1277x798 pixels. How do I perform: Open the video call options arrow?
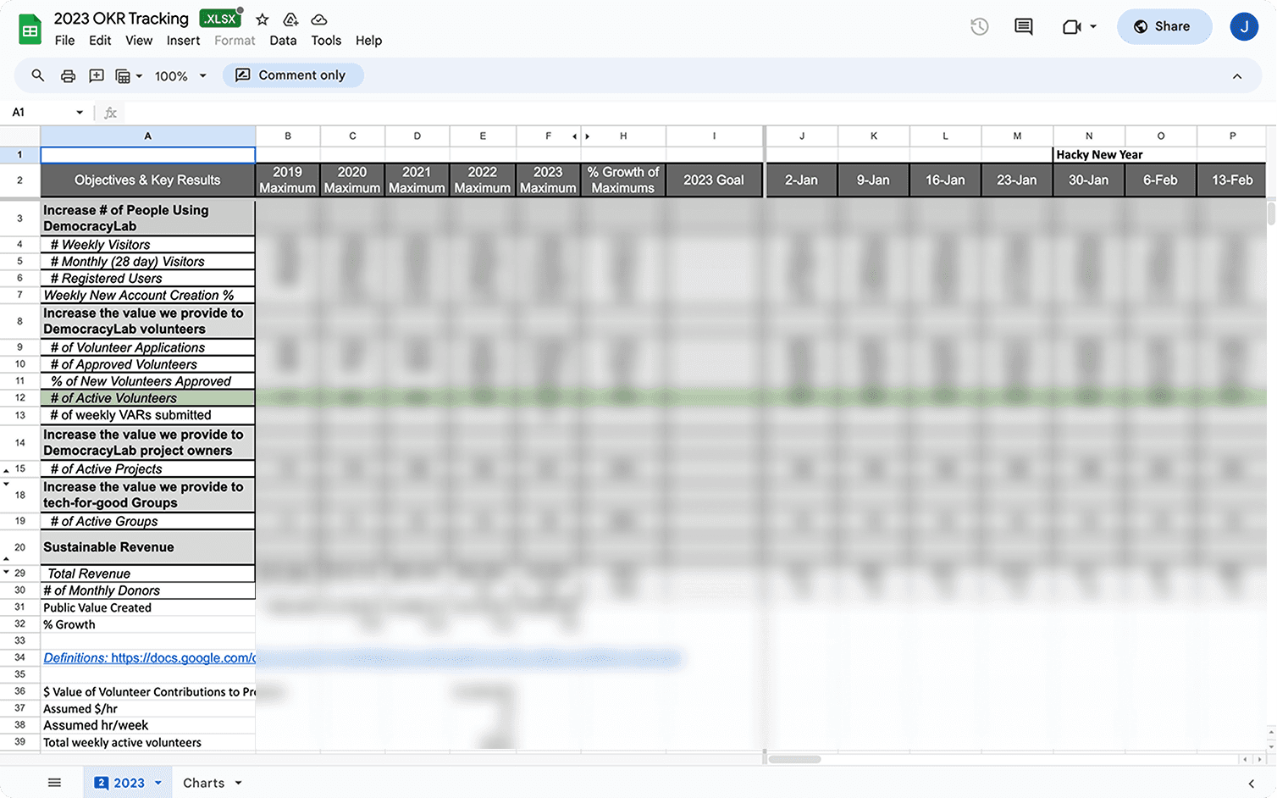click(1093, 26)
